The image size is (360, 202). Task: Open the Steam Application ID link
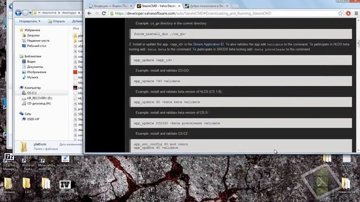(x=209, y=44)
